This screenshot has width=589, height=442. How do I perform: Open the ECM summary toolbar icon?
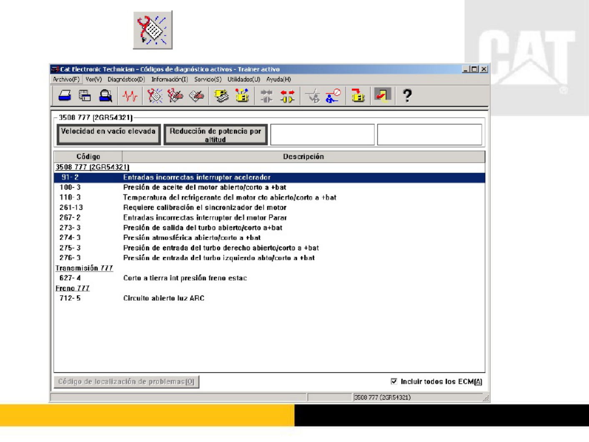click(221, 96)
